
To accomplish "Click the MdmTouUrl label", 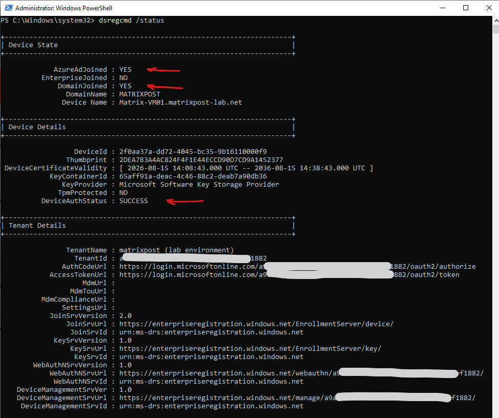I will pyautogui.click(x=89, y=291).
